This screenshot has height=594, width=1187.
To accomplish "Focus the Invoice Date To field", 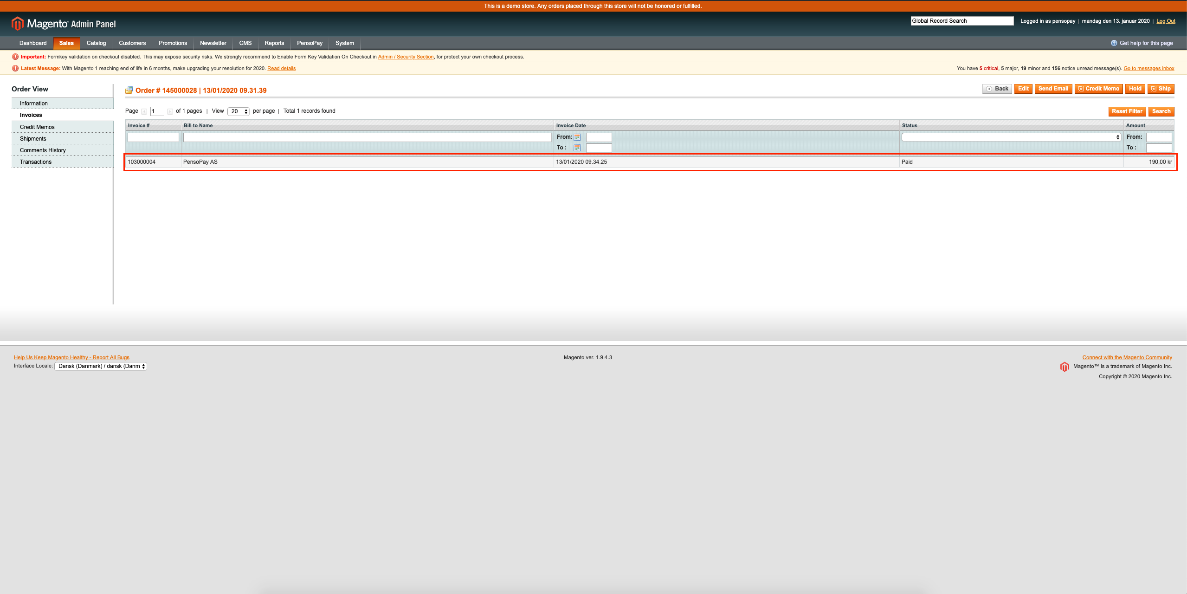I will pos(599,148).
